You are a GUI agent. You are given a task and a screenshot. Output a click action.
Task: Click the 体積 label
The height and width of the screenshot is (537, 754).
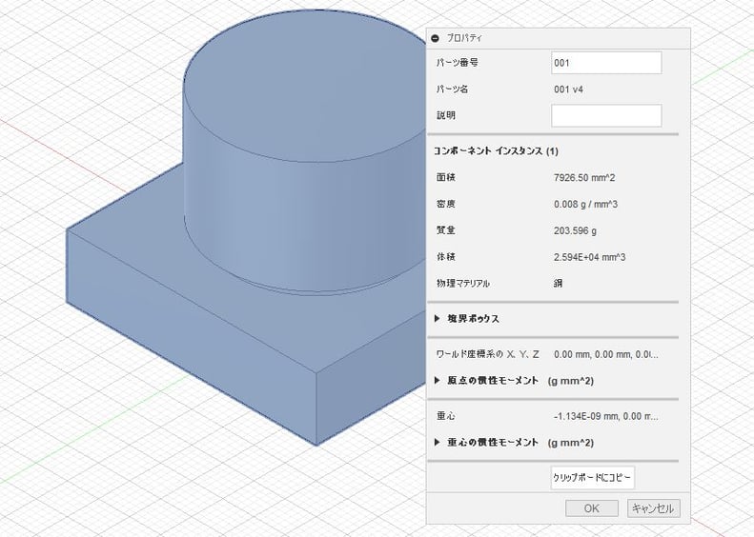[x=446, y=257]
